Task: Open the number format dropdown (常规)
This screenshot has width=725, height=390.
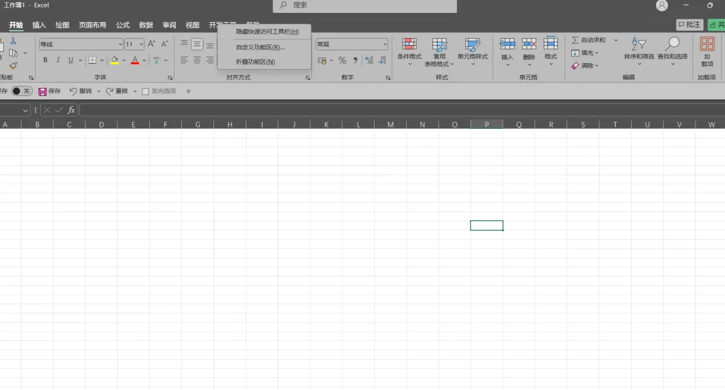Action: point(385,44)
